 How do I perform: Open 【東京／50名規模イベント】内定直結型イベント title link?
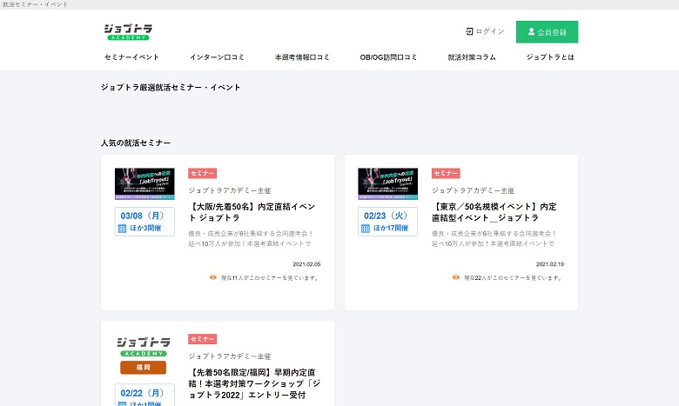pos(494,212)
